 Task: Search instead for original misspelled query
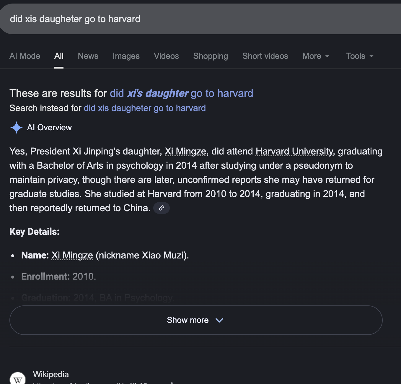coord(145,108)
